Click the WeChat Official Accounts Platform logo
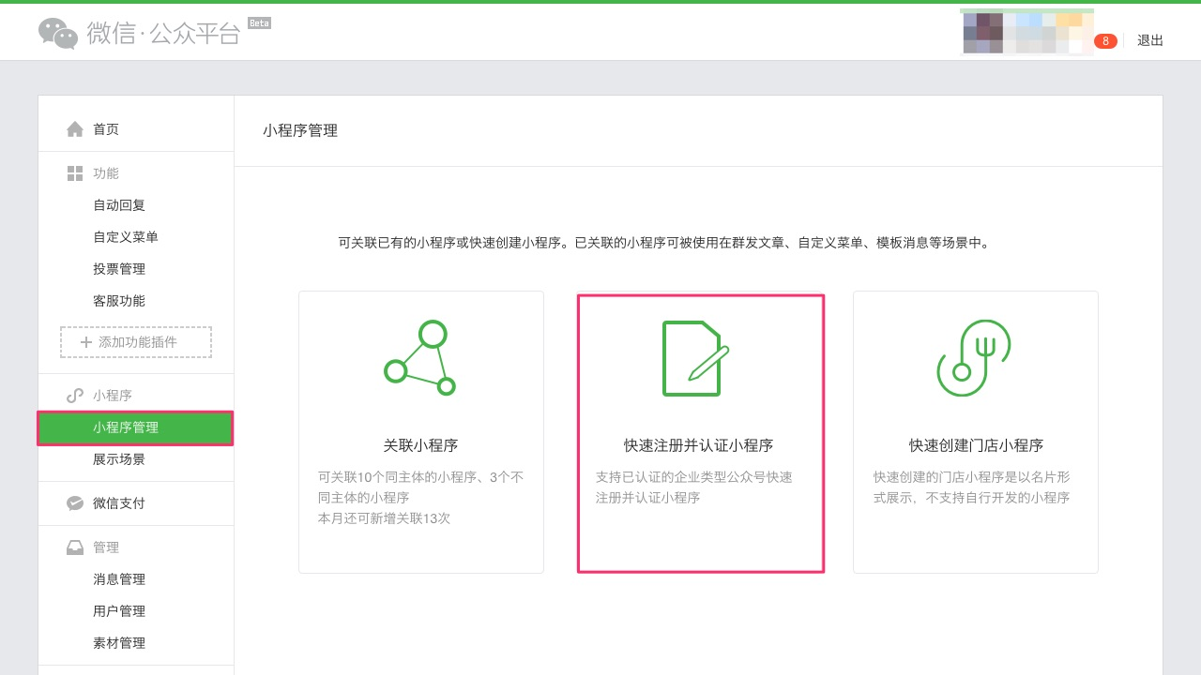This screenshot has width=1201, height=675. [x=141, y=31]
